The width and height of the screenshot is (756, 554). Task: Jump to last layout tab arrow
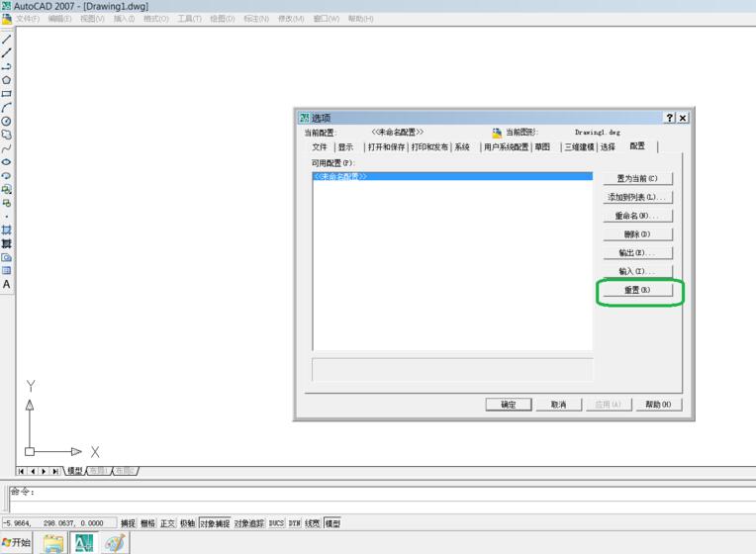[55, 471]
